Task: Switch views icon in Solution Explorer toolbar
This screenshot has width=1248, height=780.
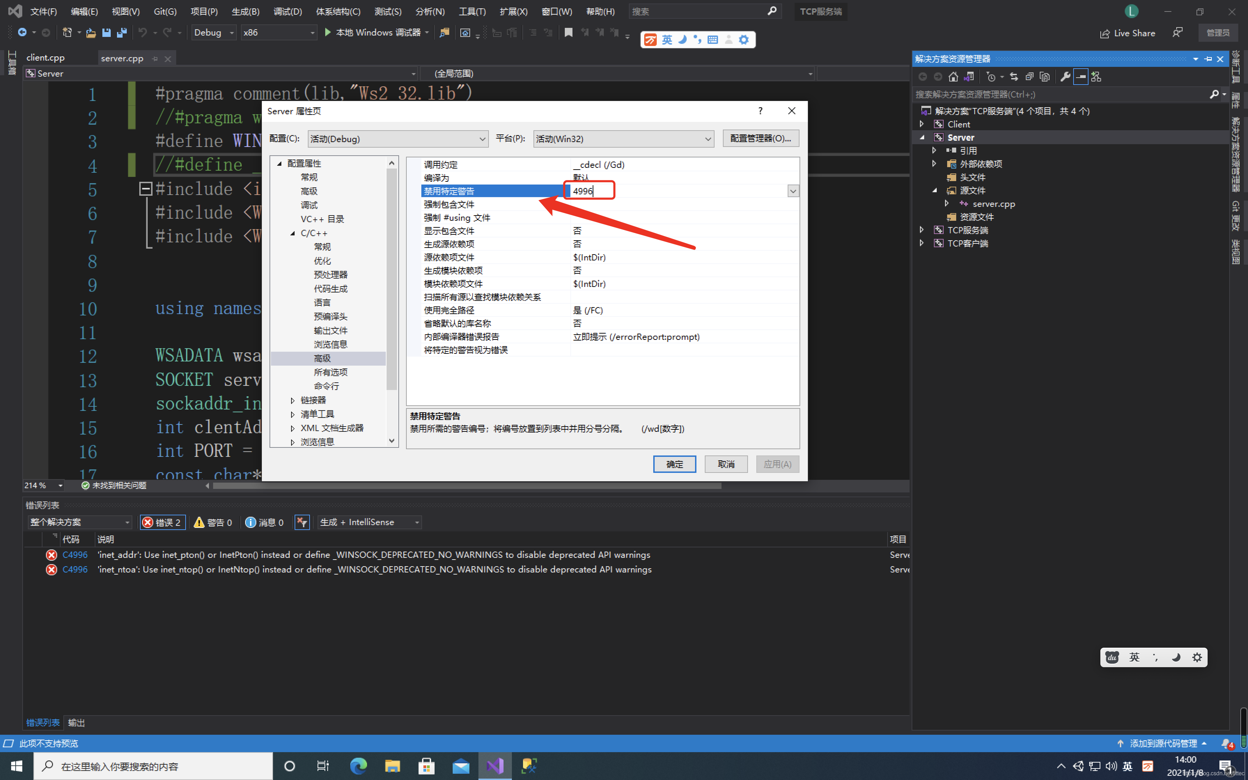Action: coord(969,77)
